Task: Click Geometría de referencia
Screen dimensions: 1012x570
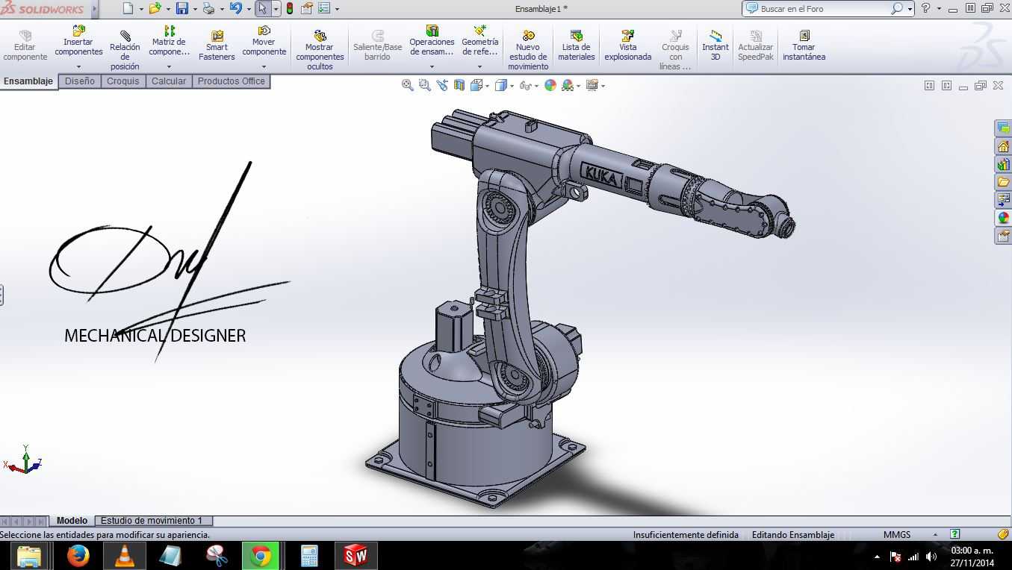Action: tap(479, 42)
